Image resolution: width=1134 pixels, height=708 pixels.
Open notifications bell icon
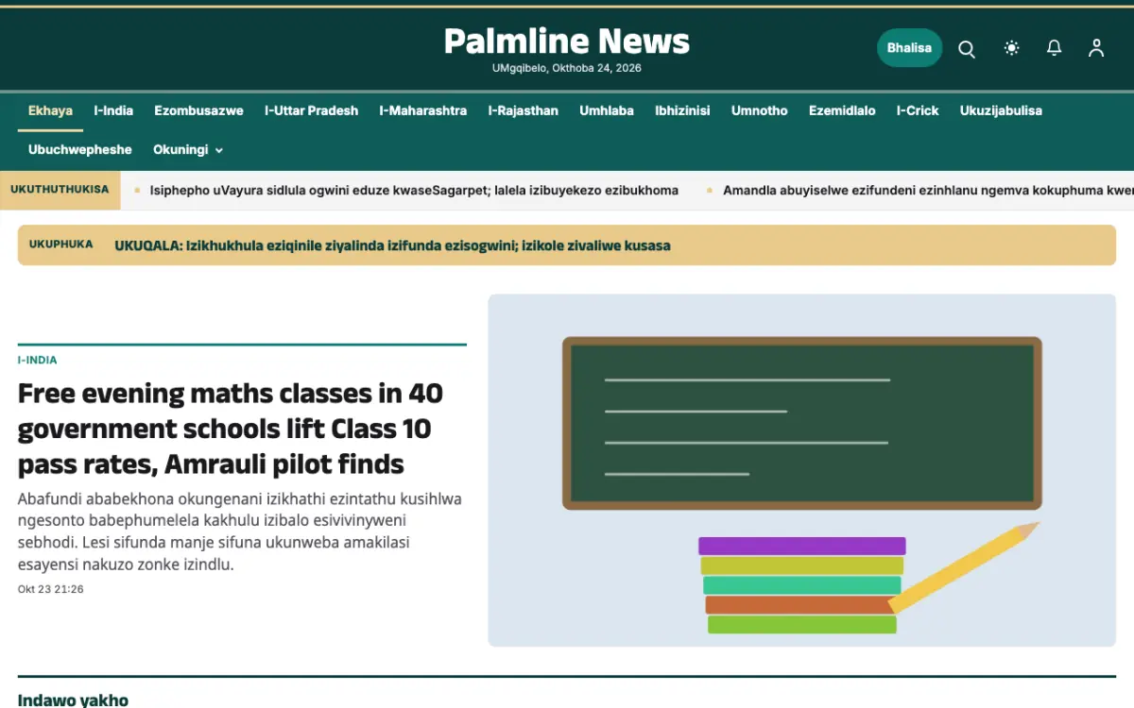[x=1054, y=48]
